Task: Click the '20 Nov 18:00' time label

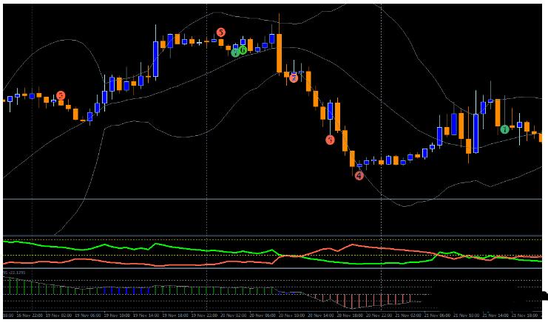Action: [350, 315]
